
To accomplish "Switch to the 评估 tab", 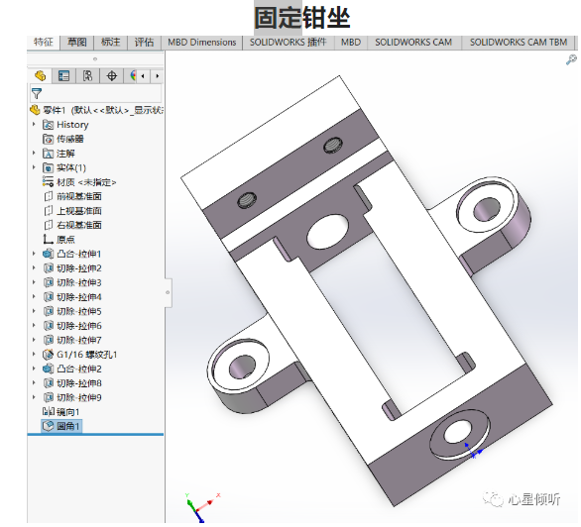I will click(x=144, y=43).
